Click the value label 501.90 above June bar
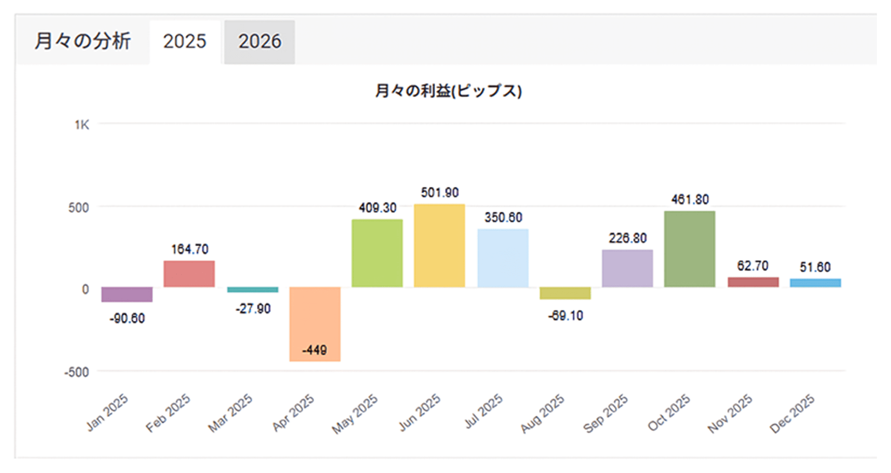 point(439,192)
